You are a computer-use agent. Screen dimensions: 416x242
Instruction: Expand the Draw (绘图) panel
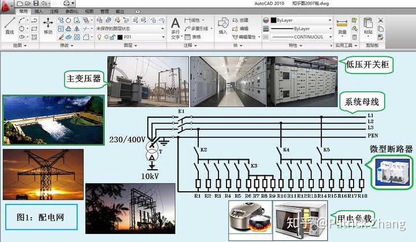point(20,46)
